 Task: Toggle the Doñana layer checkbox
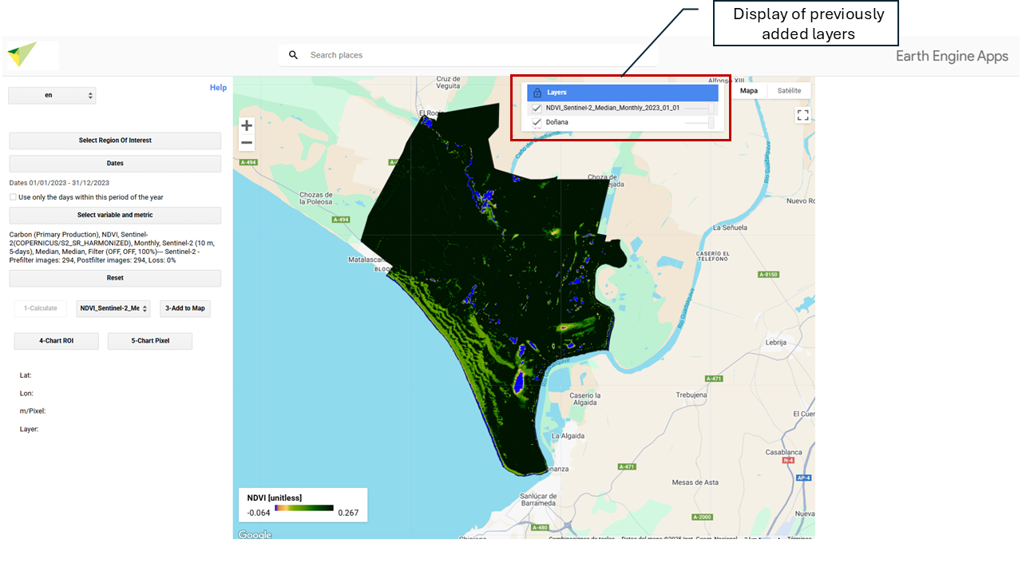537,122
